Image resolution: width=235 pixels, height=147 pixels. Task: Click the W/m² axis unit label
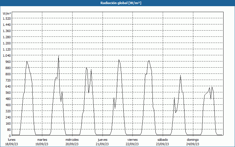[7, 14]
